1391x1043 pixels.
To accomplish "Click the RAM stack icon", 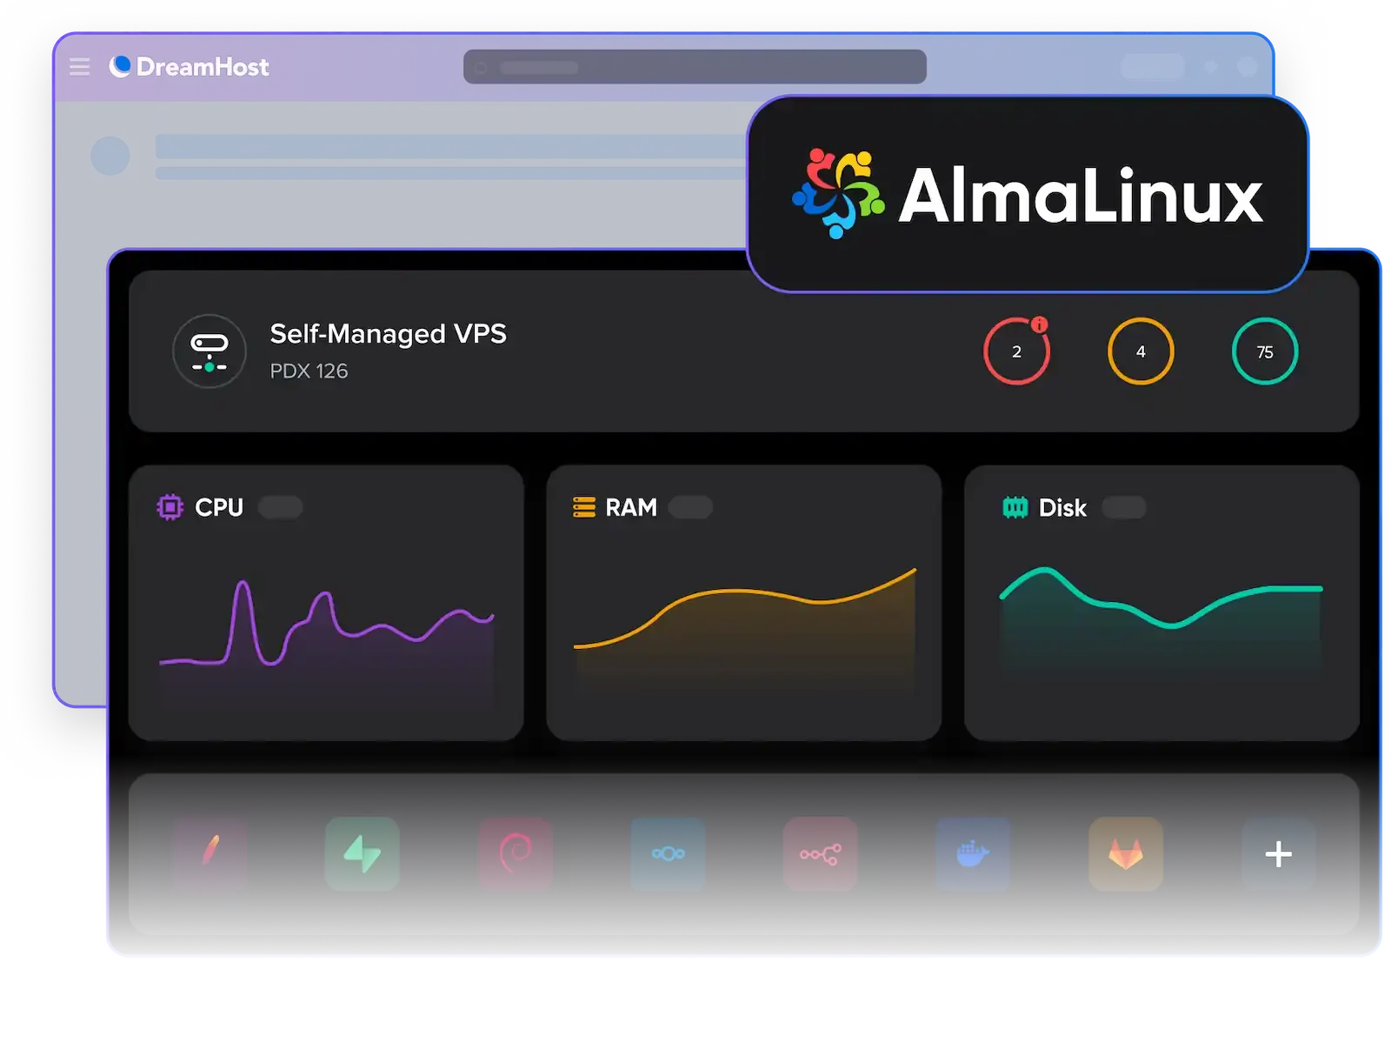I will (584, 507).
